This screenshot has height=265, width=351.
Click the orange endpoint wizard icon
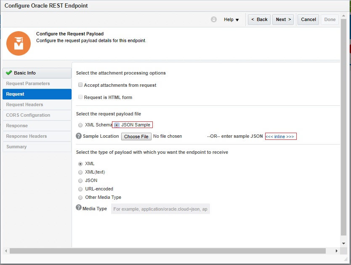19,43
